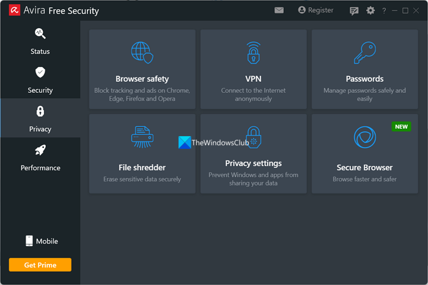Open the help question mark
This screenshot has width=428, height=285.
click(384, 10)
